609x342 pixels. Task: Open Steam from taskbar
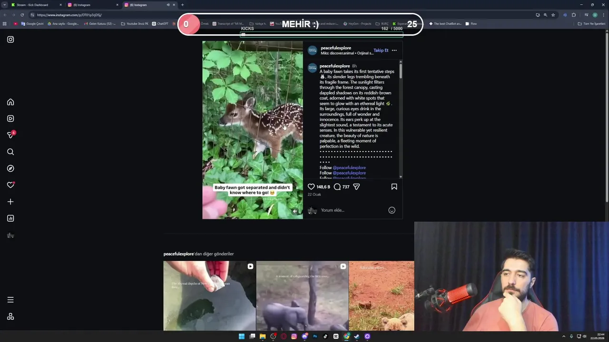point(357,336)
